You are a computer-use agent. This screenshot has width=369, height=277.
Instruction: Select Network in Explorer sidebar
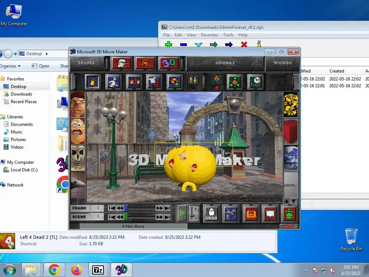click(x=15, y=185)
